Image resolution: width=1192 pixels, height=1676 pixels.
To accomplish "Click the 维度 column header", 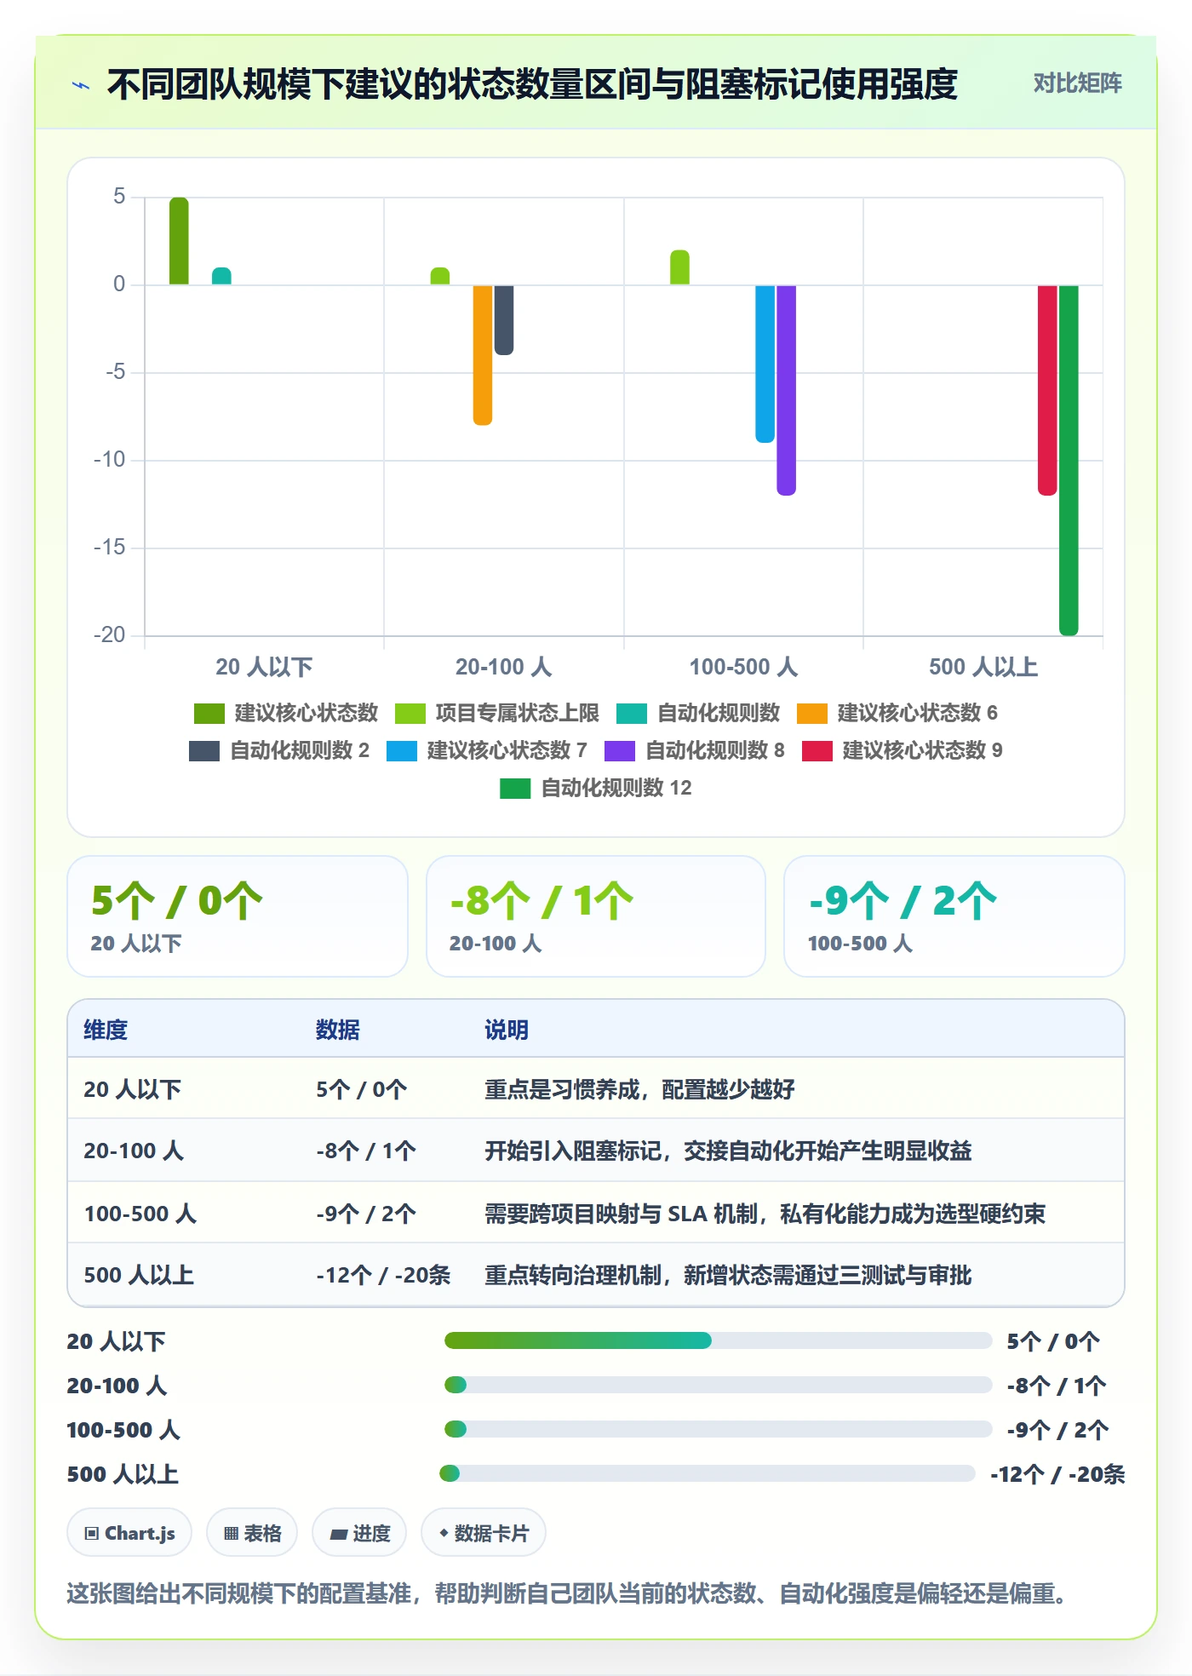I will pyautogui.click(x=106, y=1030).
